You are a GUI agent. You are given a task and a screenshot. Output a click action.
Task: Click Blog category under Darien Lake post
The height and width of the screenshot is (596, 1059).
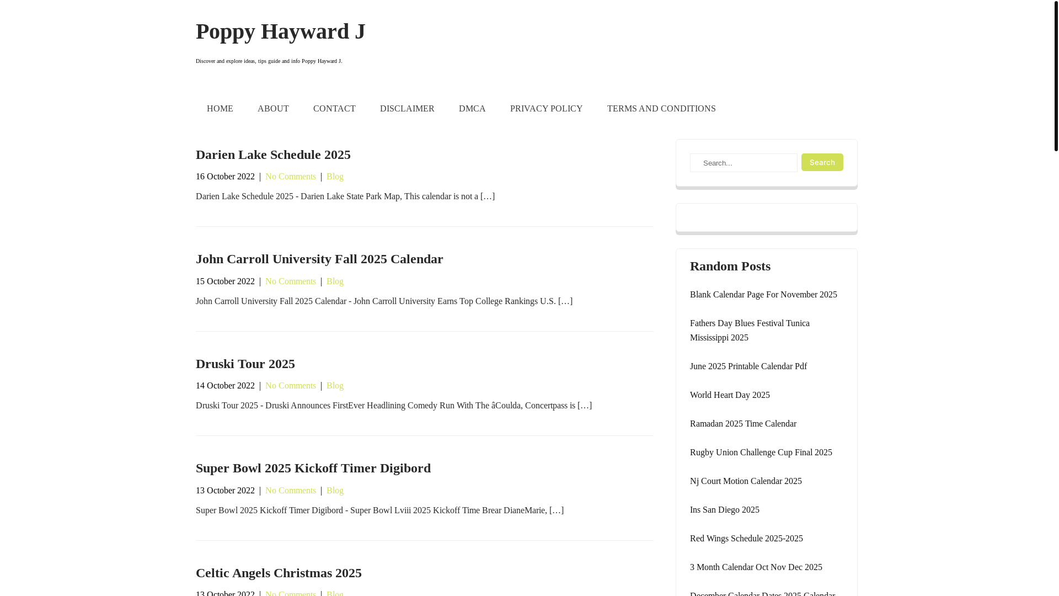pos(335,177)
